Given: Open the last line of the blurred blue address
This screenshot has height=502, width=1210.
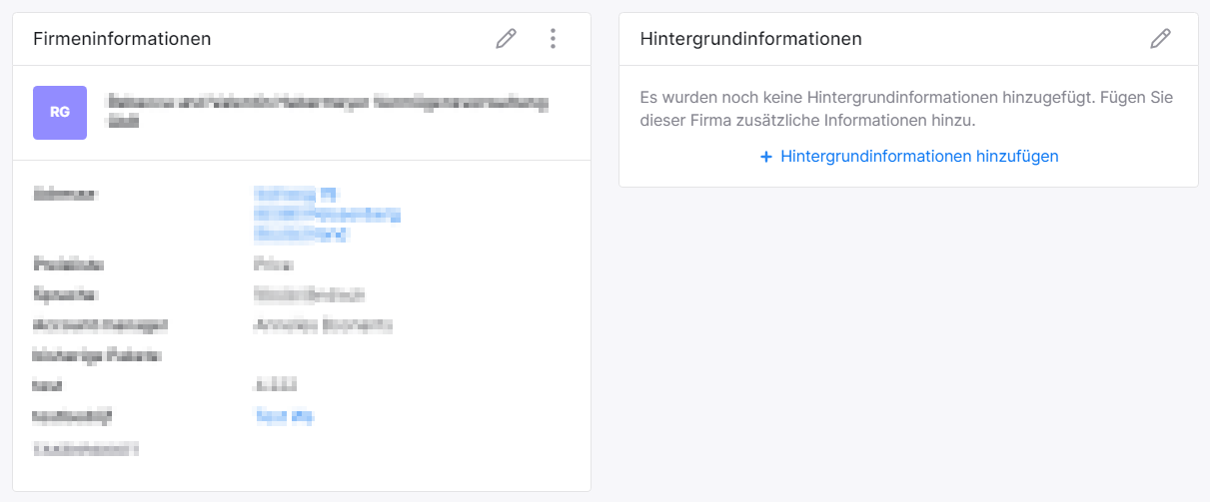Looking at the screenshot, I should click(301, 235).
